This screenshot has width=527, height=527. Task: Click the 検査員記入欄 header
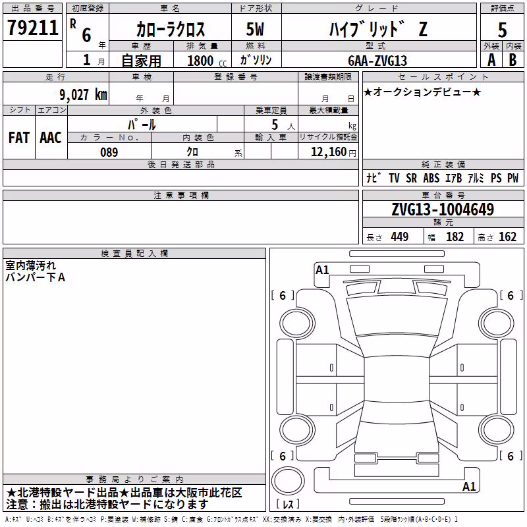[x=134, y=254]
